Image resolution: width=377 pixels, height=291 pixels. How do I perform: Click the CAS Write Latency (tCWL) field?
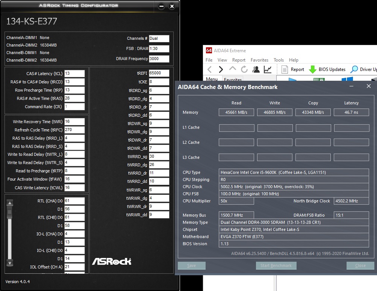click(74, 187)
